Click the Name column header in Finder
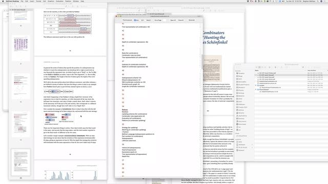328x184 pixels. (x=257, y=71)
